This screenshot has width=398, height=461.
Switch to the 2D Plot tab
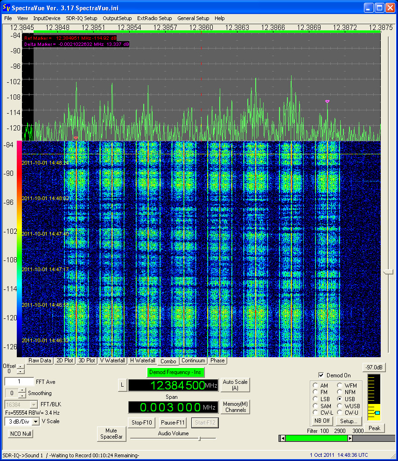[65, 360]
